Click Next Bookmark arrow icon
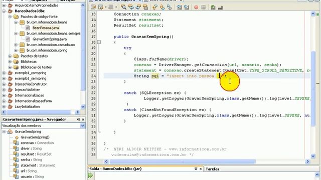321x180 pixels. pos(162,7)
